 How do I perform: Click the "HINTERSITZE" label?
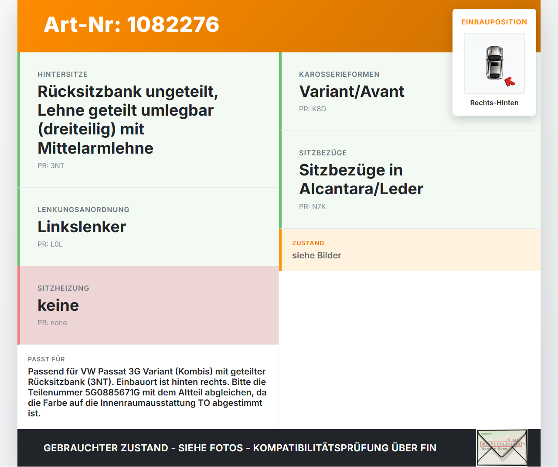pyautogui.click(x=63, y=74)
